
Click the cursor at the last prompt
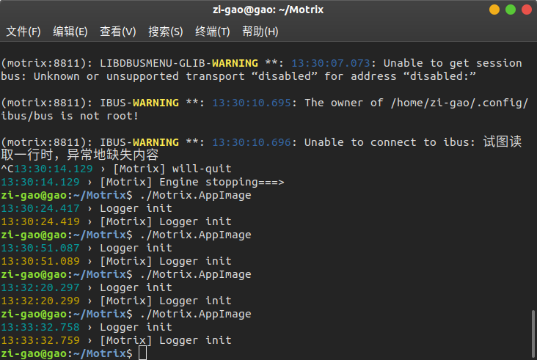[143, 353]
